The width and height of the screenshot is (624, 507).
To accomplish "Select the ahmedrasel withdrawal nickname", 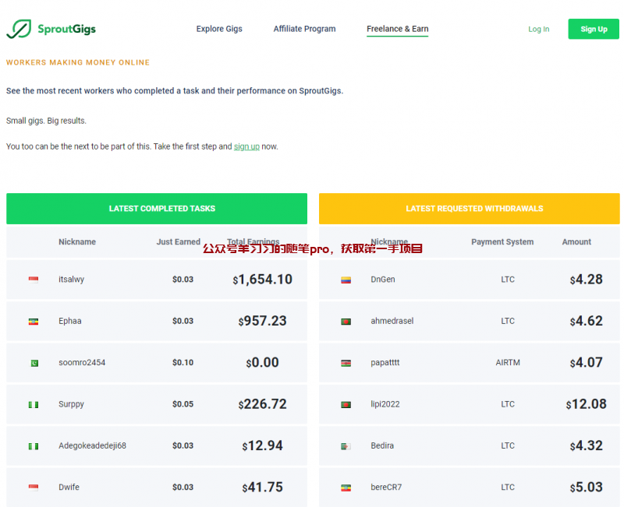I will (x=392, y=321).
